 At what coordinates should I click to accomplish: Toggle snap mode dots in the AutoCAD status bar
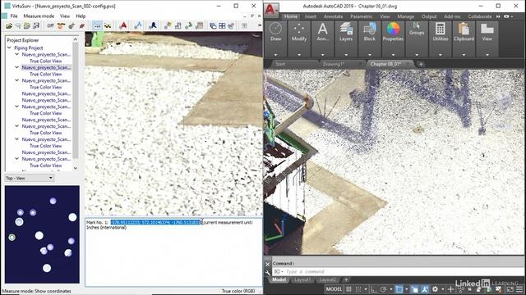point(358,289)
